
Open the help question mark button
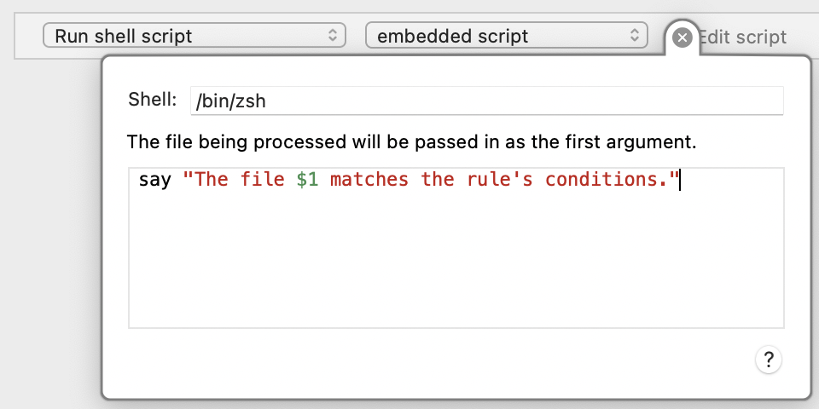point(769,360)
